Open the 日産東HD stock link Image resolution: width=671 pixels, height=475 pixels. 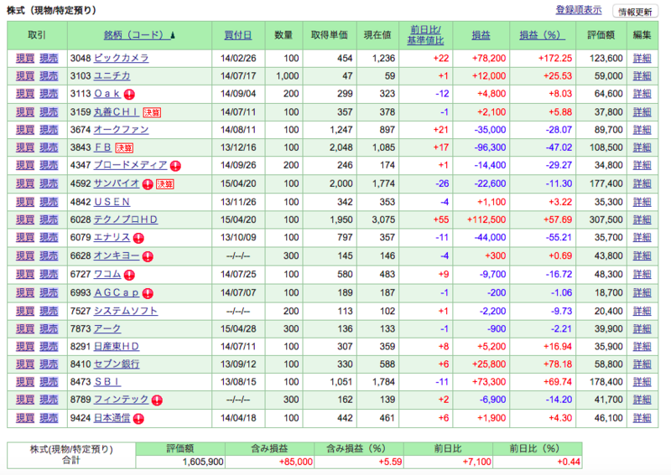[117, 346]
